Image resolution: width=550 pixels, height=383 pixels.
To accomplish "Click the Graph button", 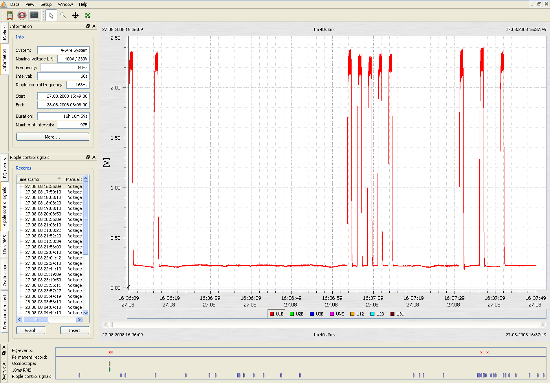I will click(31, 330).
